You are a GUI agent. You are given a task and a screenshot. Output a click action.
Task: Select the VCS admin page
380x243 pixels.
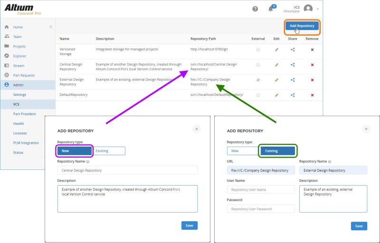coord(16,104)
